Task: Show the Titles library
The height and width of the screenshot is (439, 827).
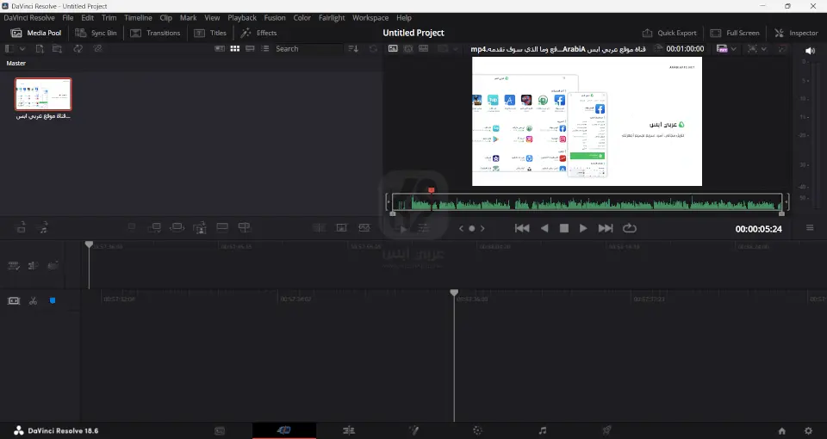Action: [x=210, y=33]
